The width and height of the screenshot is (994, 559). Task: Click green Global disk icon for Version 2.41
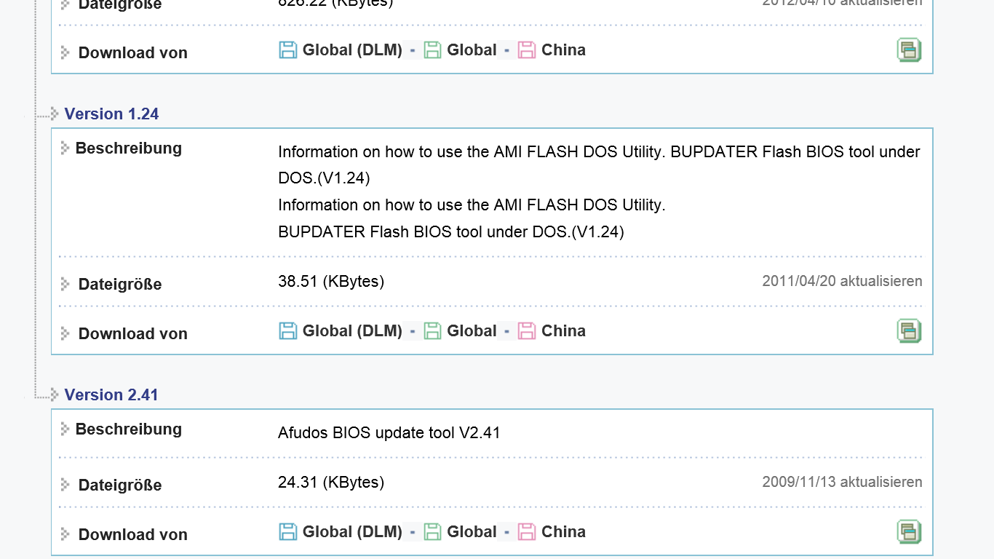coord(433,532)
